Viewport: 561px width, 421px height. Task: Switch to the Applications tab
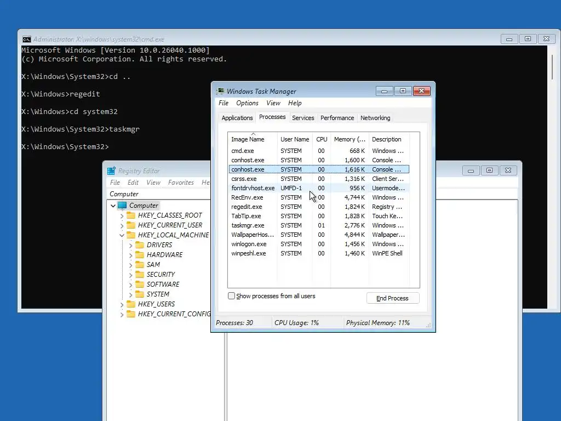pyautogui.click(x=237, y=118)
